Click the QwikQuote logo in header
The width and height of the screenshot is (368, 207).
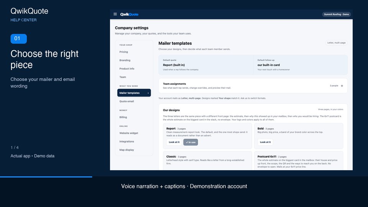(x=129, y=14)
